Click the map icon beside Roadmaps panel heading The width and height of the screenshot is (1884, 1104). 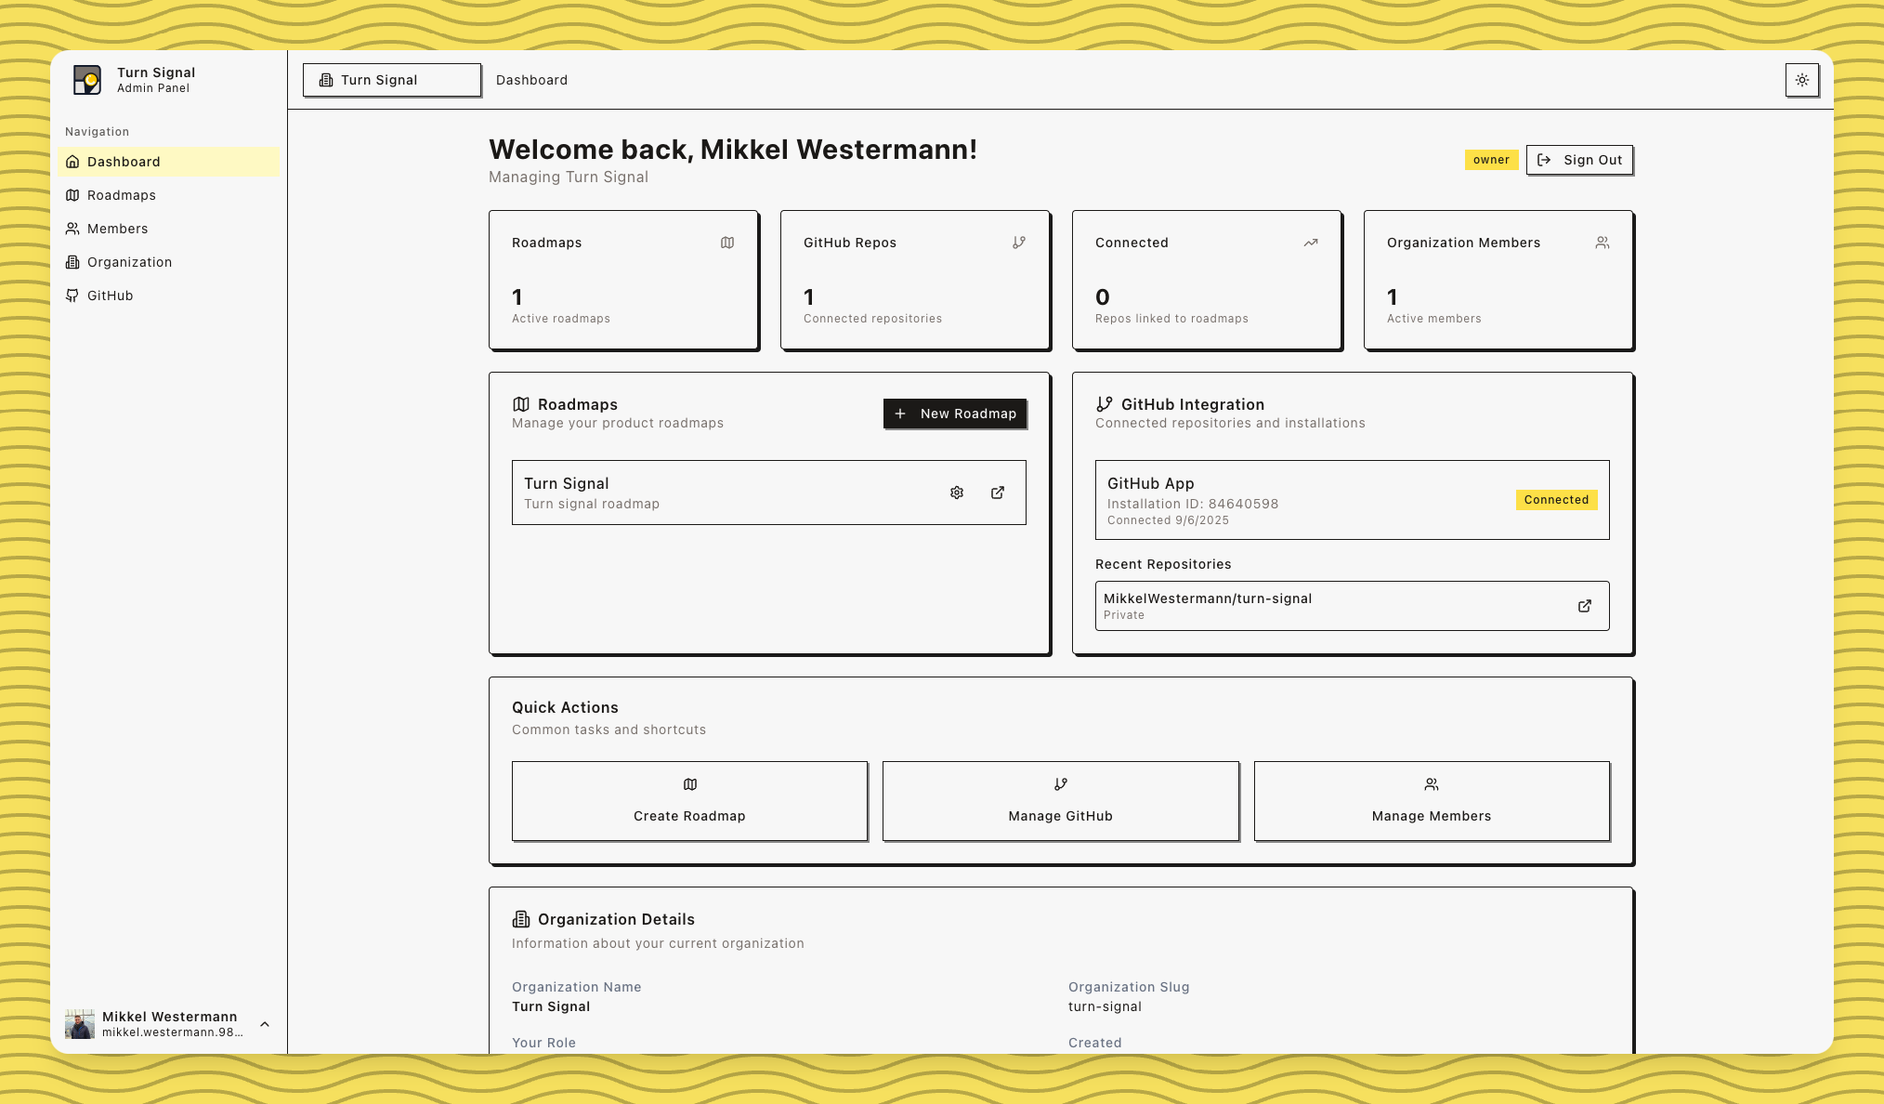521,404
